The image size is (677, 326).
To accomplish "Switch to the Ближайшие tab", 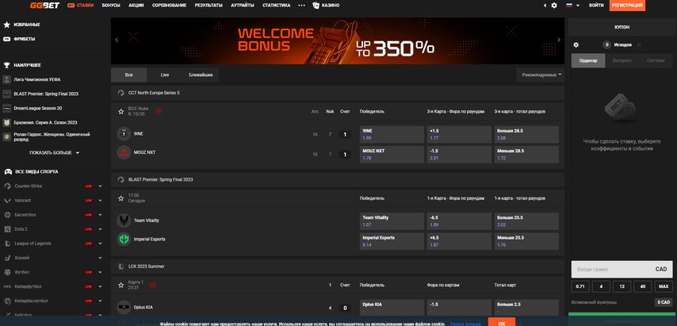I will (201, 75).
